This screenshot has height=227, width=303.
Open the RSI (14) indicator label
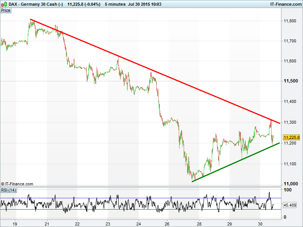click(8, 190)
